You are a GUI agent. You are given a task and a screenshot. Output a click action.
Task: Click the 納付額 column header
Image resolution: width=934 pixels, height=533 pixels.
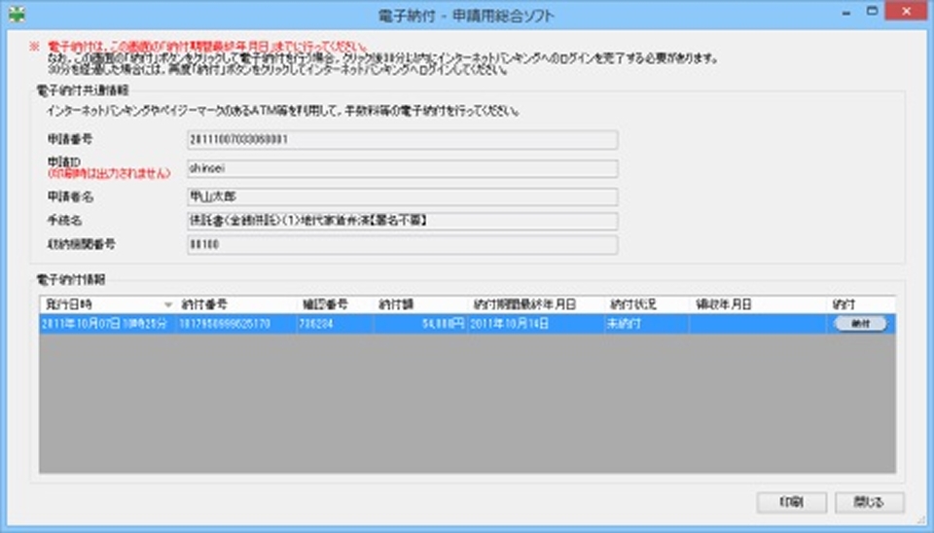[420, 304]
